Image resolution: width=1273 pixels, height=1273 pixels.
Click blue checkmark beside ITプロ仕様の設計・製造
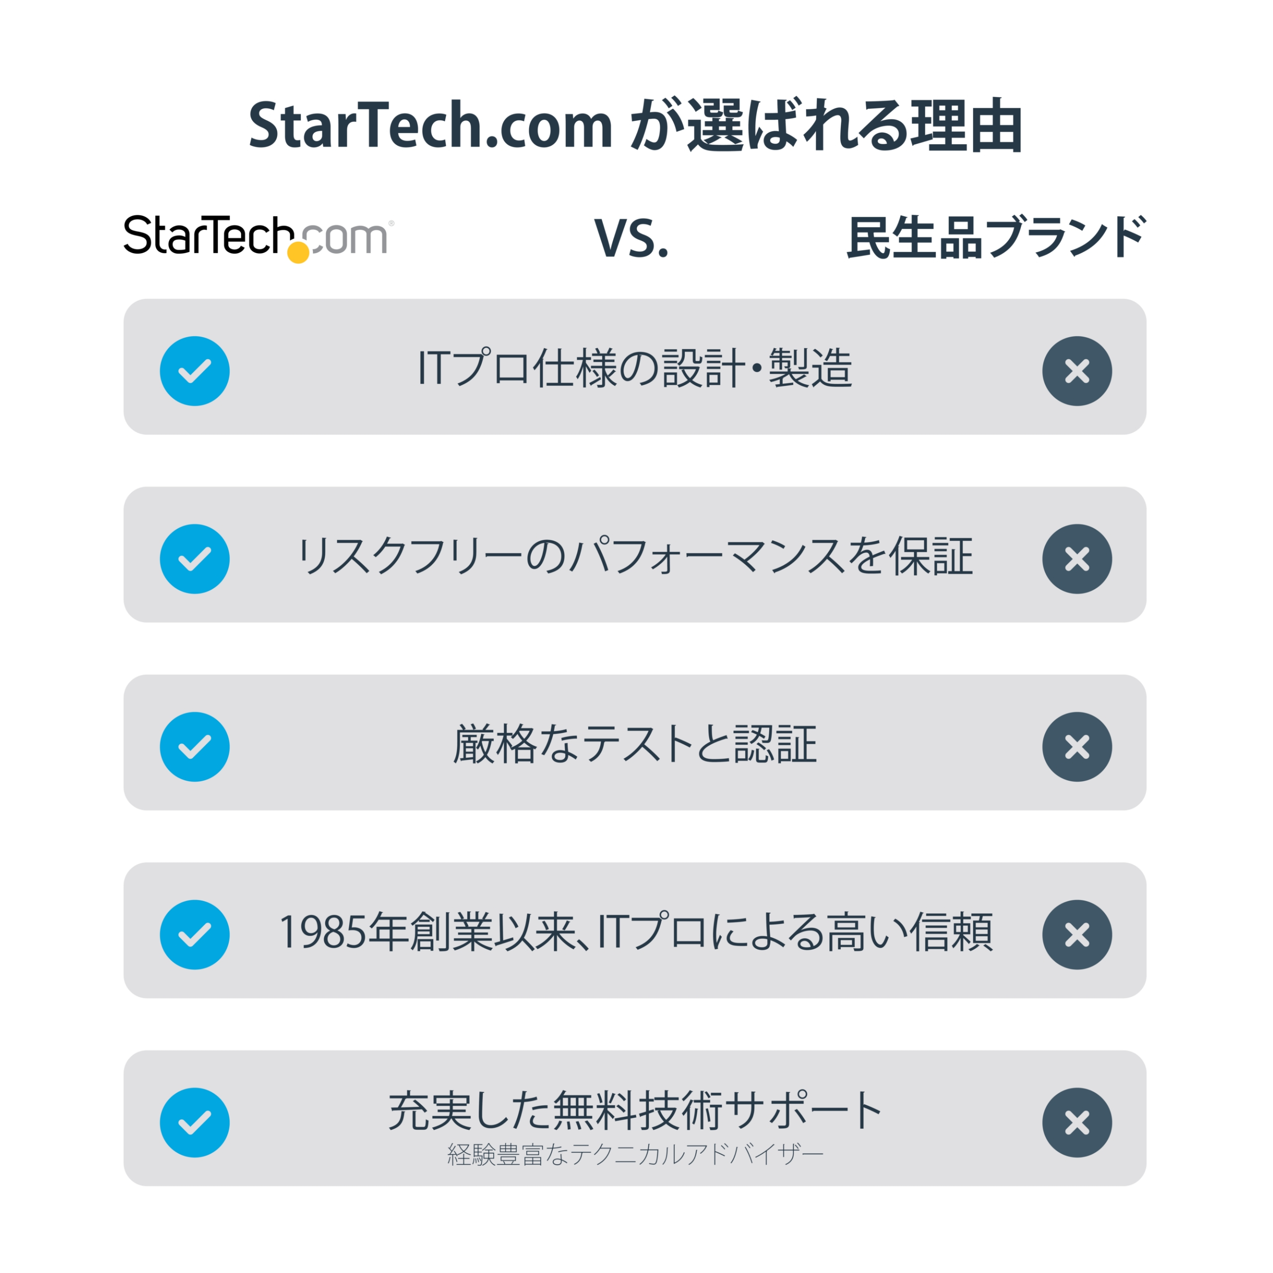194,371
